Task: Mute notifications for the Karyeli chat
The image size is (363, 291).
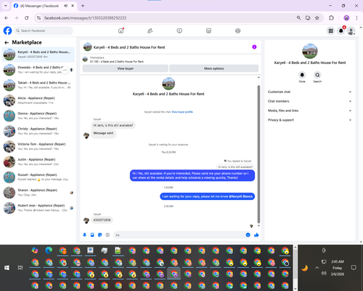Action: [302, 75]
